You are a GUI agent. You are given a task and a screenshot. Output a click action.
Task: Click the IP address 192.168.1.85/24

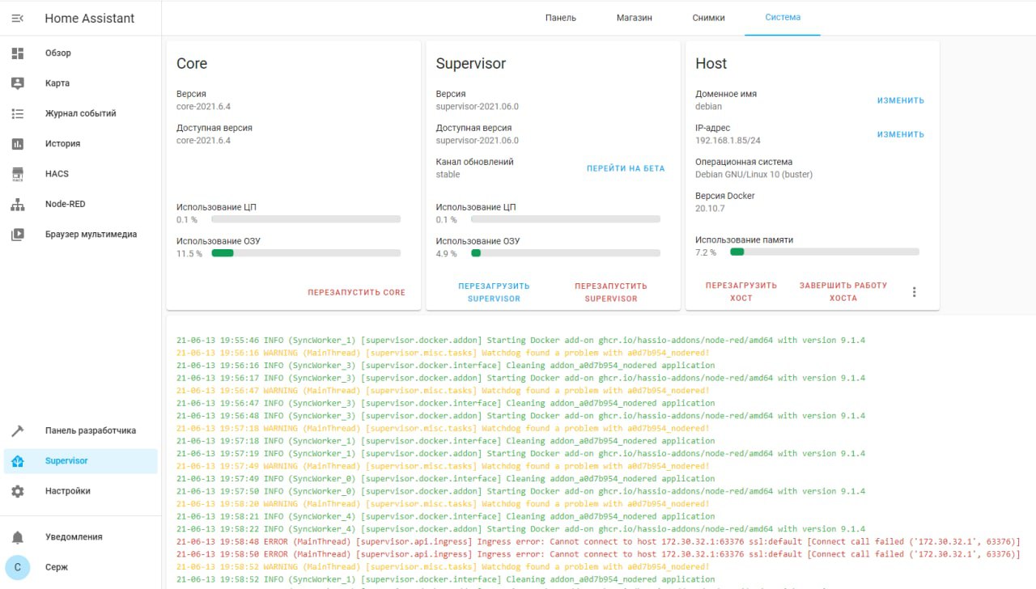coord(728,140)
